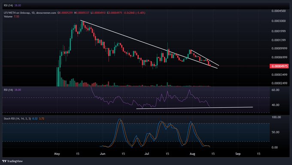This screenshot has width=292, height=165.
Task: Click the 0.00009999 price axis label
Action: [x=279, y=48]
